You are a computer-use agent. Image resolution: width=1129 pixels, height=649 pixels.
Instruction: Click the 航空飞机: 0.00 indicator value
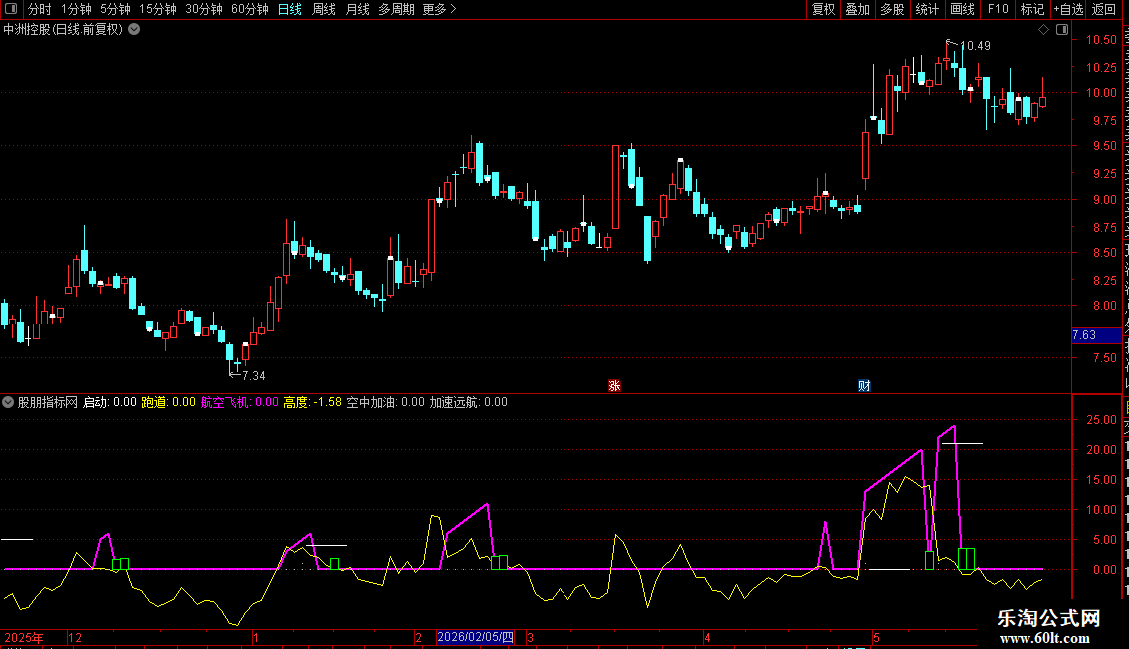(239, 403)
